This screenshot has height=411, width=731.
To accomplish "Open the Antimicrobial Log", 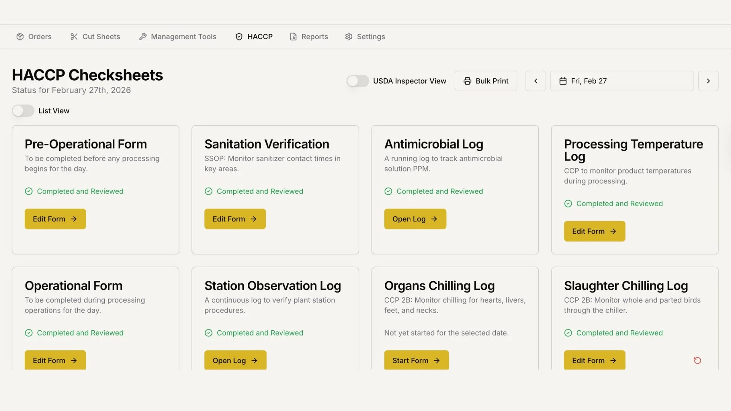I will click(415, 219).
